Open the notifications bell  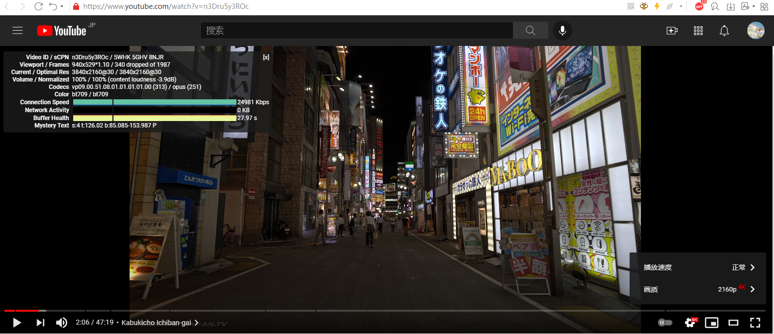pyautogui.click(x=724, y=31)
